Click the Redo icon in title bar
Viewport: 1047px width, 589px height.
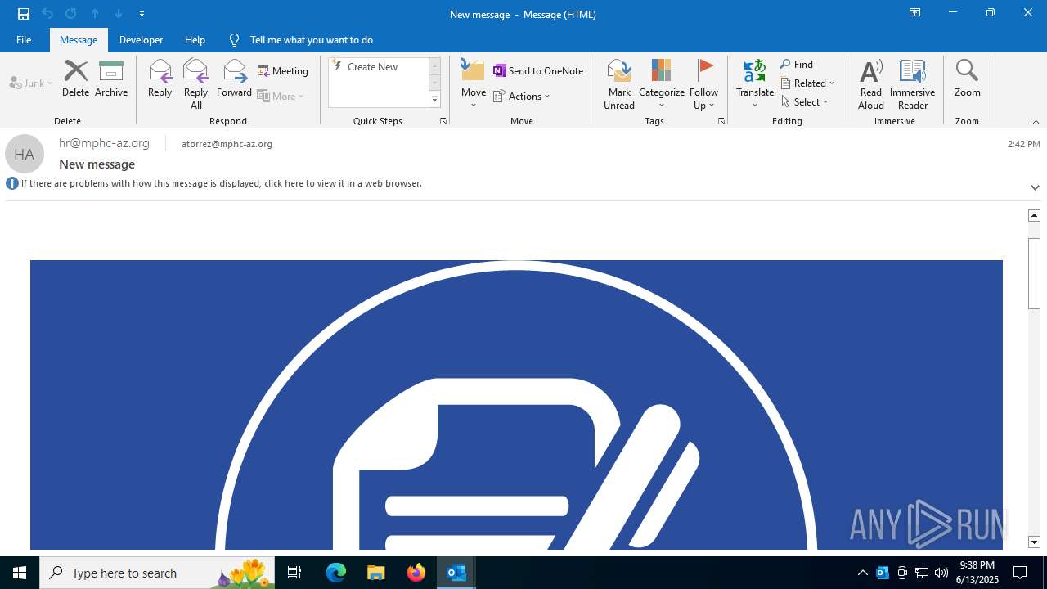pos(71,14)
